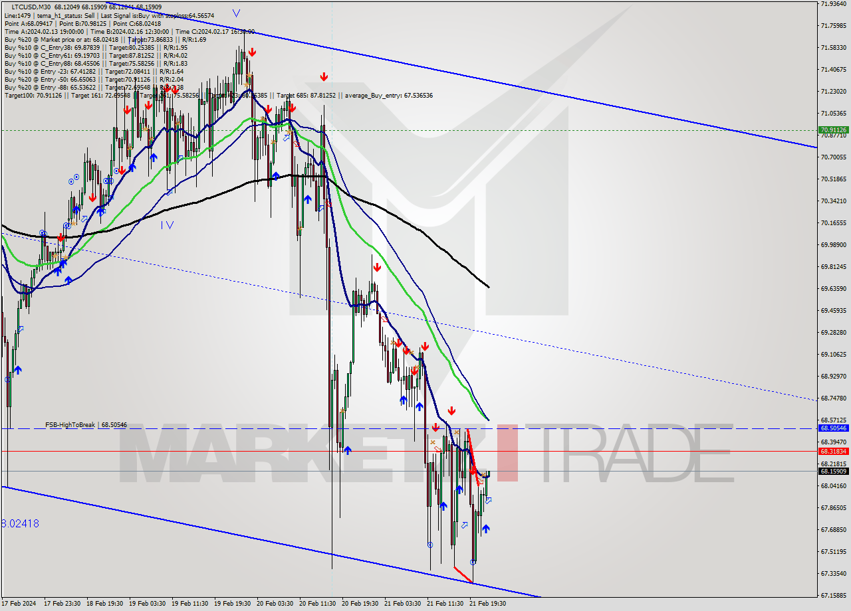This screenshot has width=851, height=611.
Task: Click the 70.70055 price axis label
Action: (x=834, y=157)
